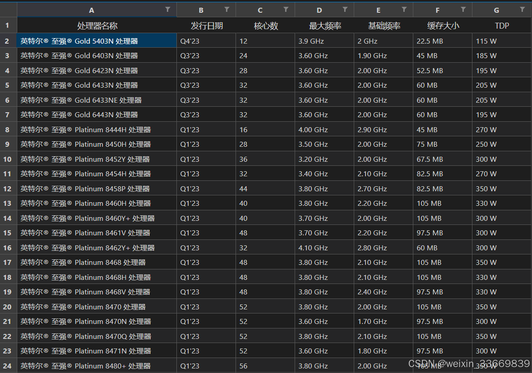Select row 24 via its row number

click(9, 366)
